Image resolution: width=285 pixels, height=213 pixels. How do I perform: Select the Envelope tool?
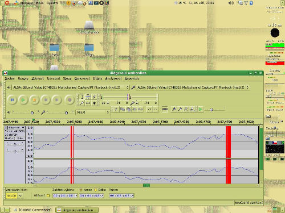[x=88, y=97]
